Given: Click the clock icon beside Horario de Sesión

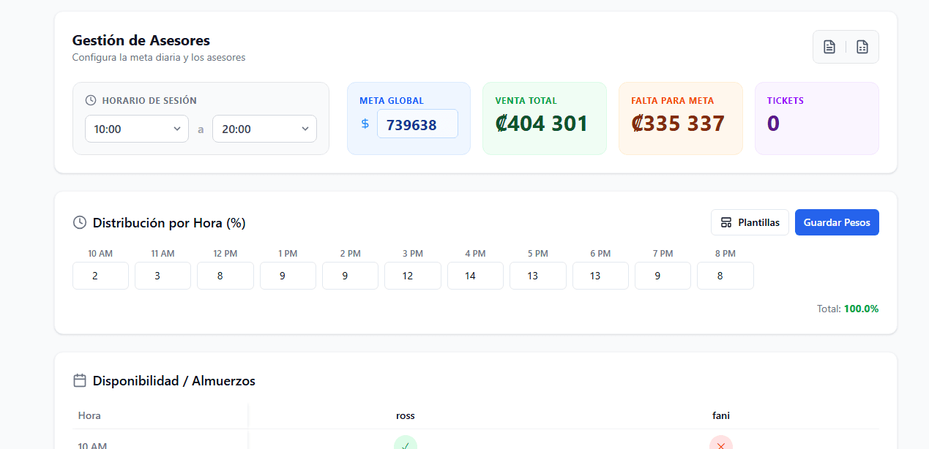Looking at the screenshot, I should click(91, 100).
